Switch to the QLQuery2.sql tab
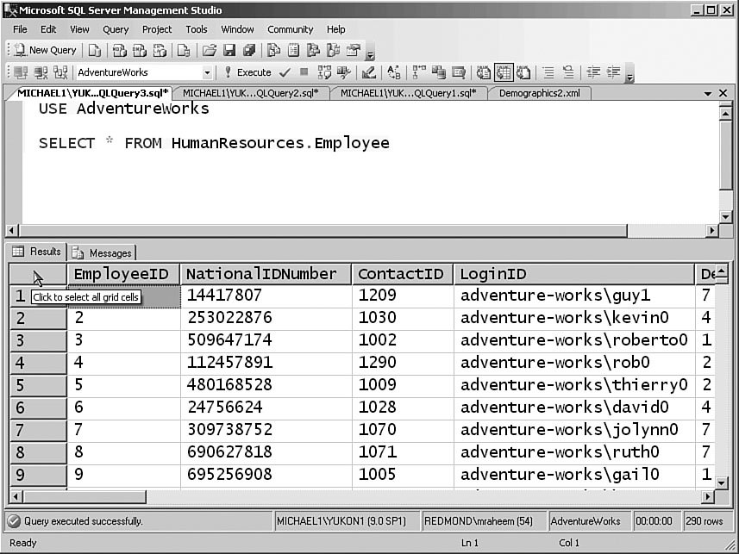739x554 pixels. coord(250,93)
